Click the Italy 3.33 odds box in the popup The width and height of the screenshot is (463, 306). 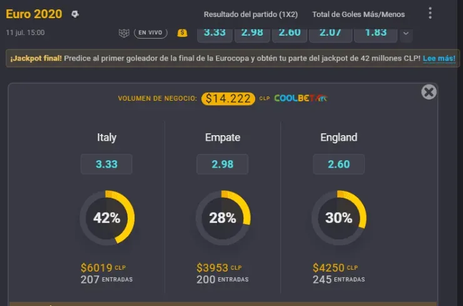coord(106,164)
